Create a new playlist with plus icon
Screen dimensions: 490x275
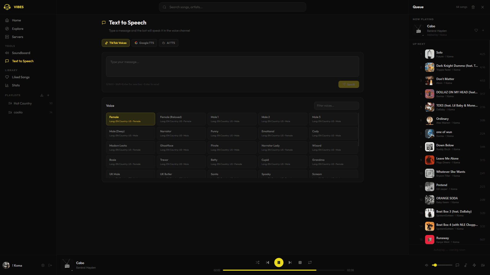point(48,95)
